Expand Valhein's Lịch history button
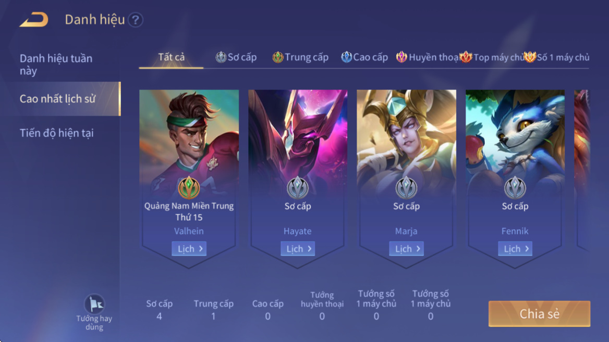 189,249
